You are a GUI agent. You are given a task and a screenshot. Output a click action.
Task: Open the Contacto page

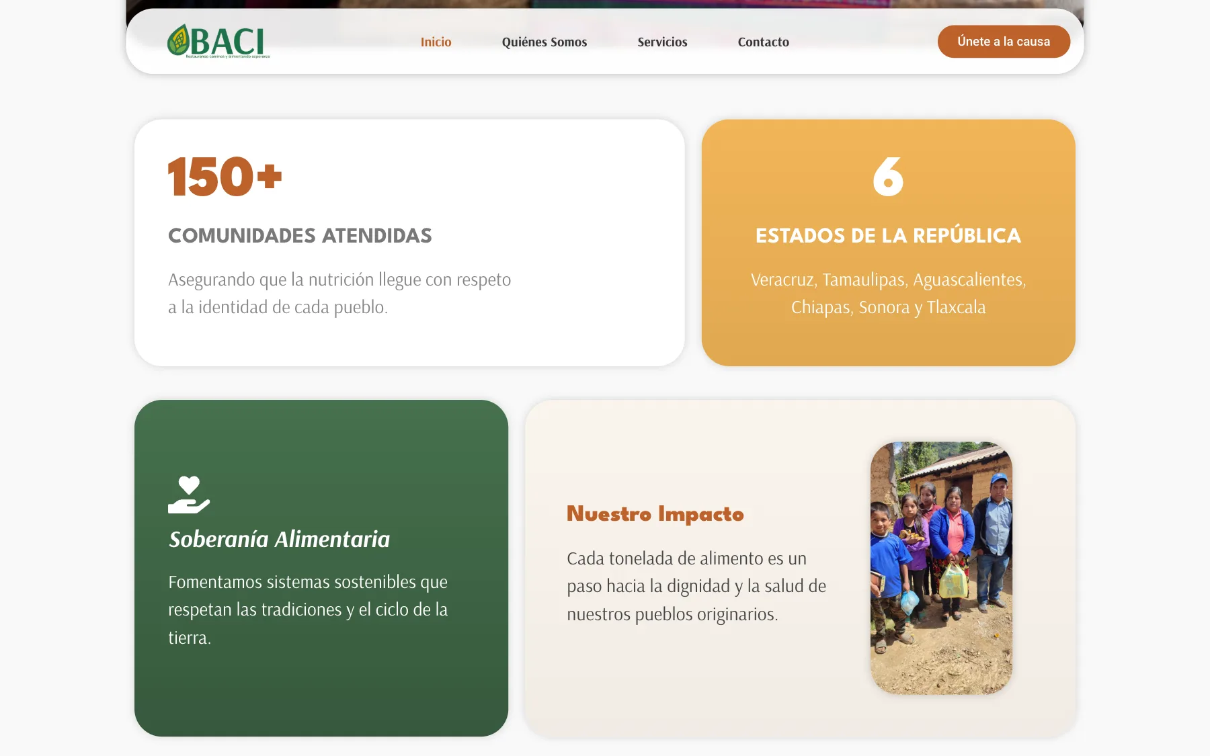[x=764, y=42]
